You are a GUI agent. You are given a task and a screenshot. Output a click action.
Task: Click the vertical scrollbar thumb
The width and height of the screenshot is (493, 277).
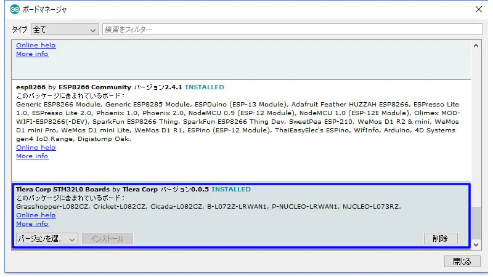pyautogui.click(x=476, y=223)
